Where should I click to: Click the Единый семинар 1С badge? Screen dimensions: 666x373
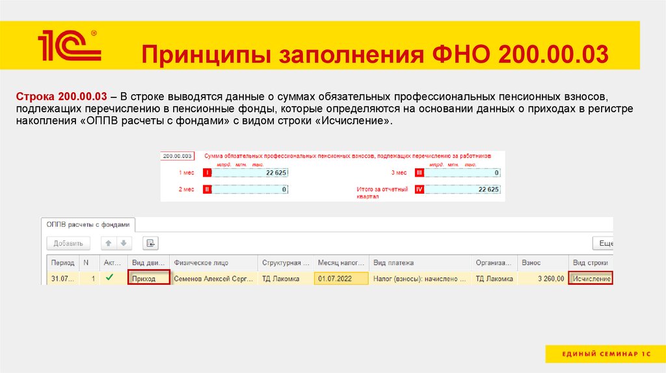click(606, 354)
